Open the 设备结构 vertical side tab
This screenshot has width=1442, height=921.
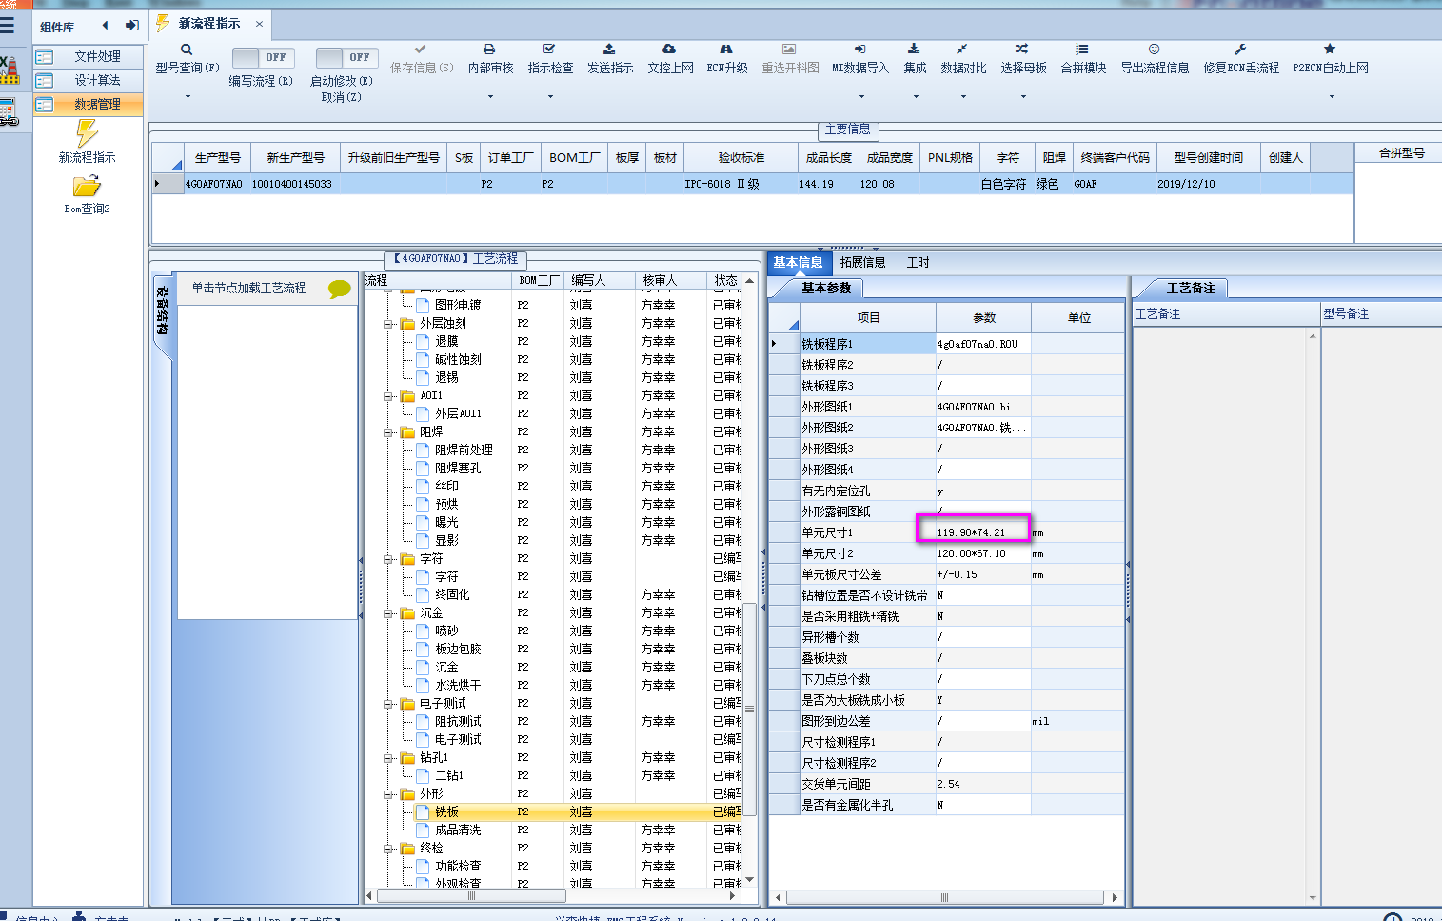point(163,311)
